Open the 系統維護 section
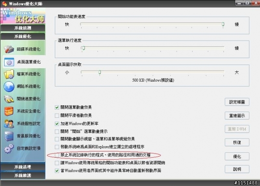 [23, 175]
